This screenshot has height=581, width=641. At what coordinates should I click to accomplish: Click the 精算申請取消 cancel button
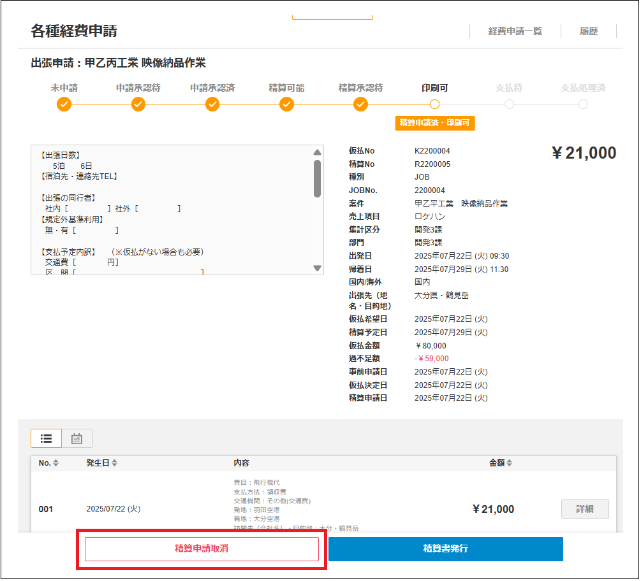(202, 549)
